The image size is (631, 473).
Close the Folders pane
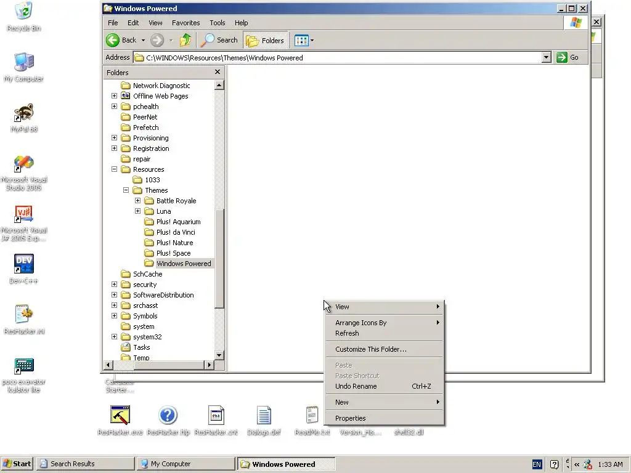(x=218, y=72)
